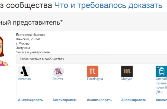Open the Лентач round logo icon

[x=58, y=71]
